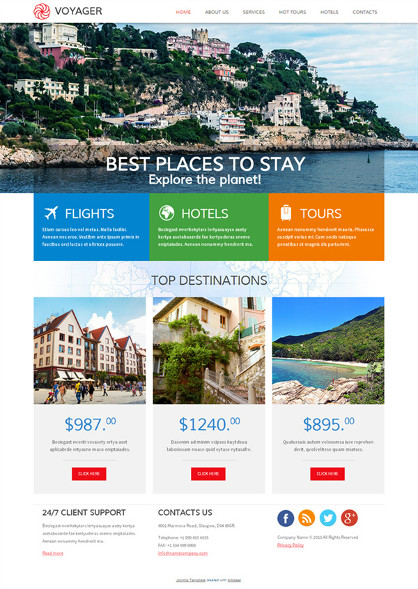Image resolution: width=418 pixels, height=589 pixels.
Task: Click the red button under $987 price
Action: [89, 474]
